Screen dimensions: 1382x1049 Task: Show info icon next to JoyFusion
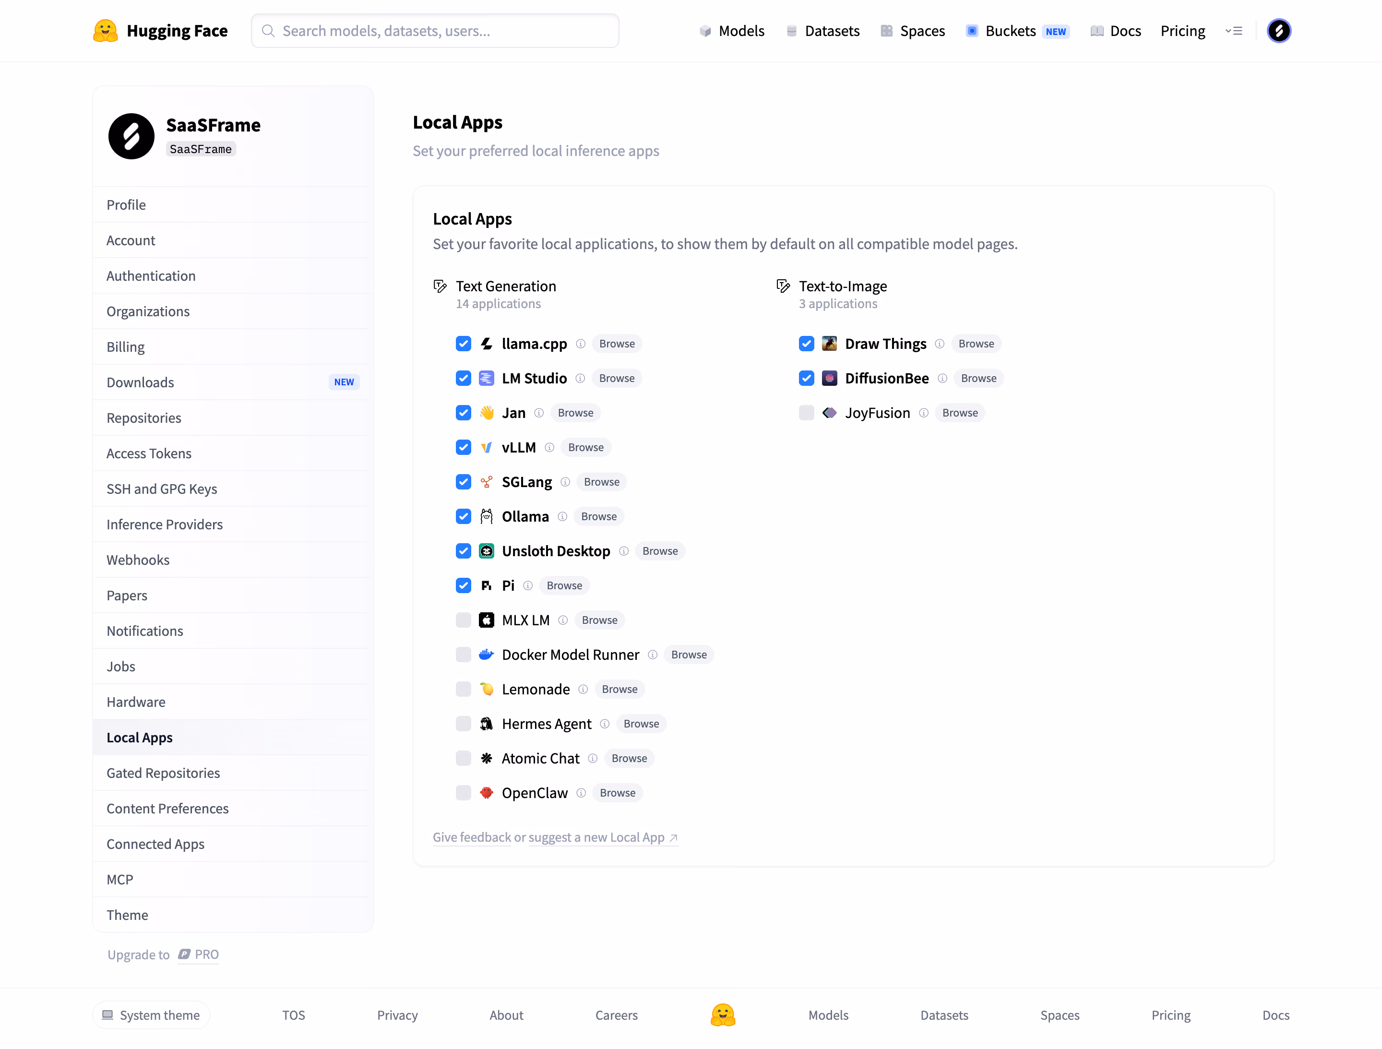coord(923,413)
